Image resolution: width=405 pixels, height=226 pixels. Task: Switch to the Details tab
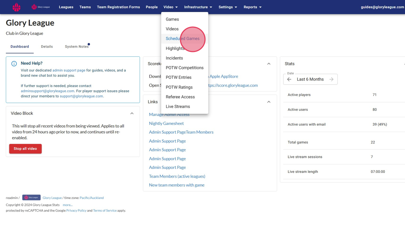tap(47, 47)
